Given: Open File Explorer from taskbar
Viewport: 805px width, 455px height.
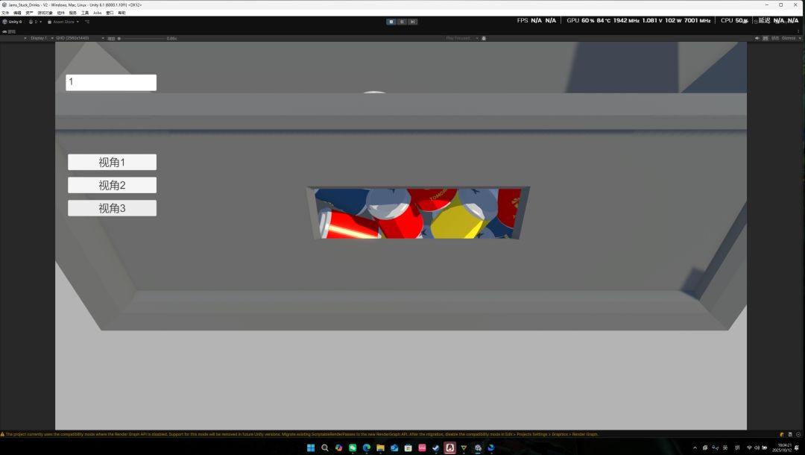Looking at the screenshot, I should coord(380,448).
